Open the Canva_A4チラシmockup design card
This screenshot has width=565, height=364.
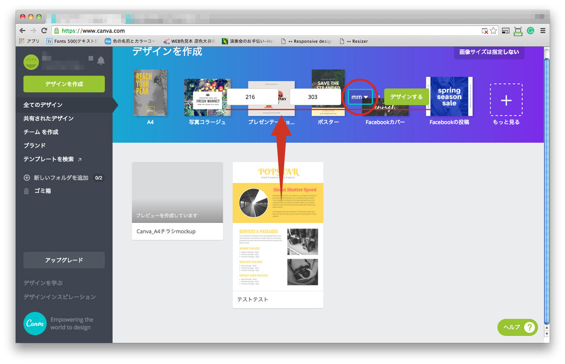[178, 201]
